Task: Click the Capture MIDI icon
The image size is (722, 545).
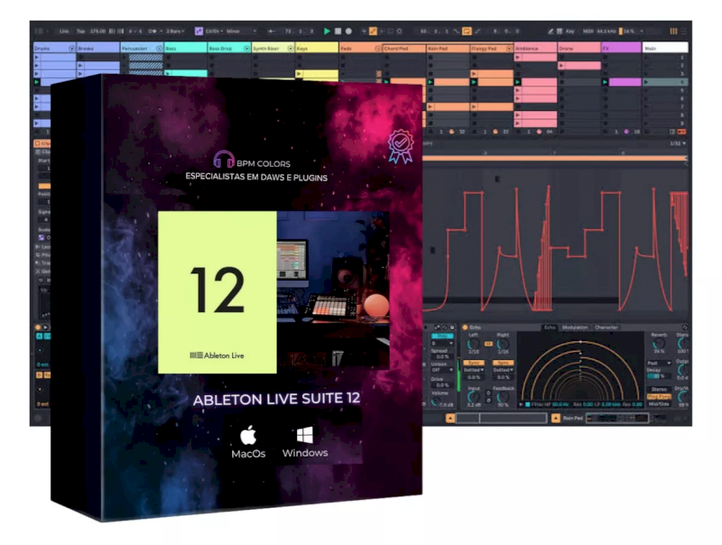Action: (x=391, y=31)
